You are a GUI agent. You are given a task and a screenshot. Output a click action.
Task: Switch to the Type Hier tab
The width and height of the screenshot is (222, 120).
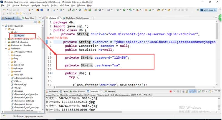coord(28,18)
